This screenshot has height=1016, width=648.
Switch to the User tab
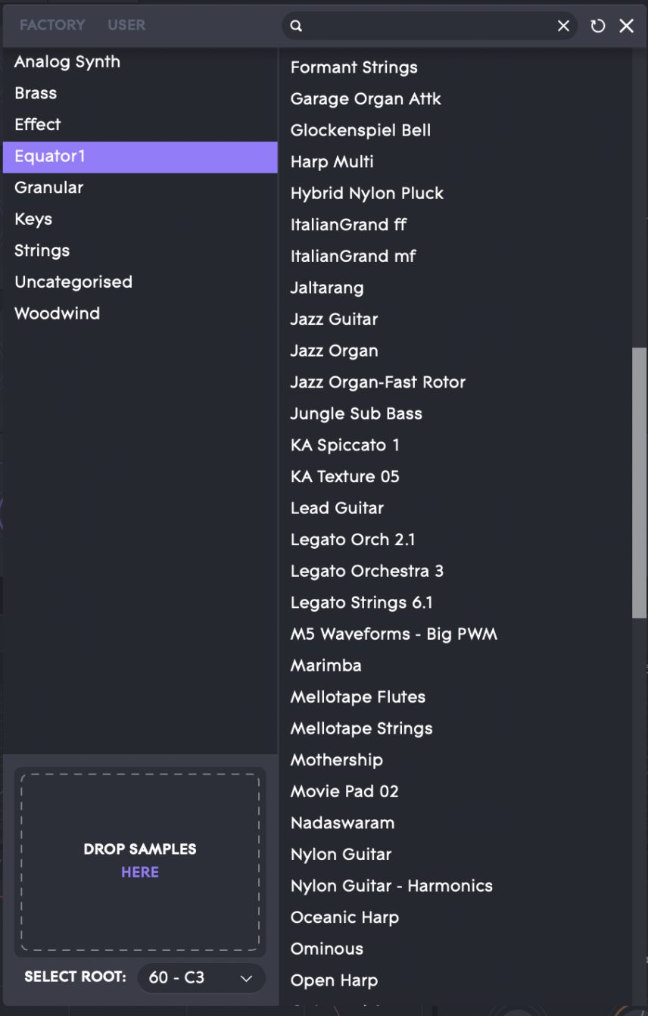[x=126, y=25]
